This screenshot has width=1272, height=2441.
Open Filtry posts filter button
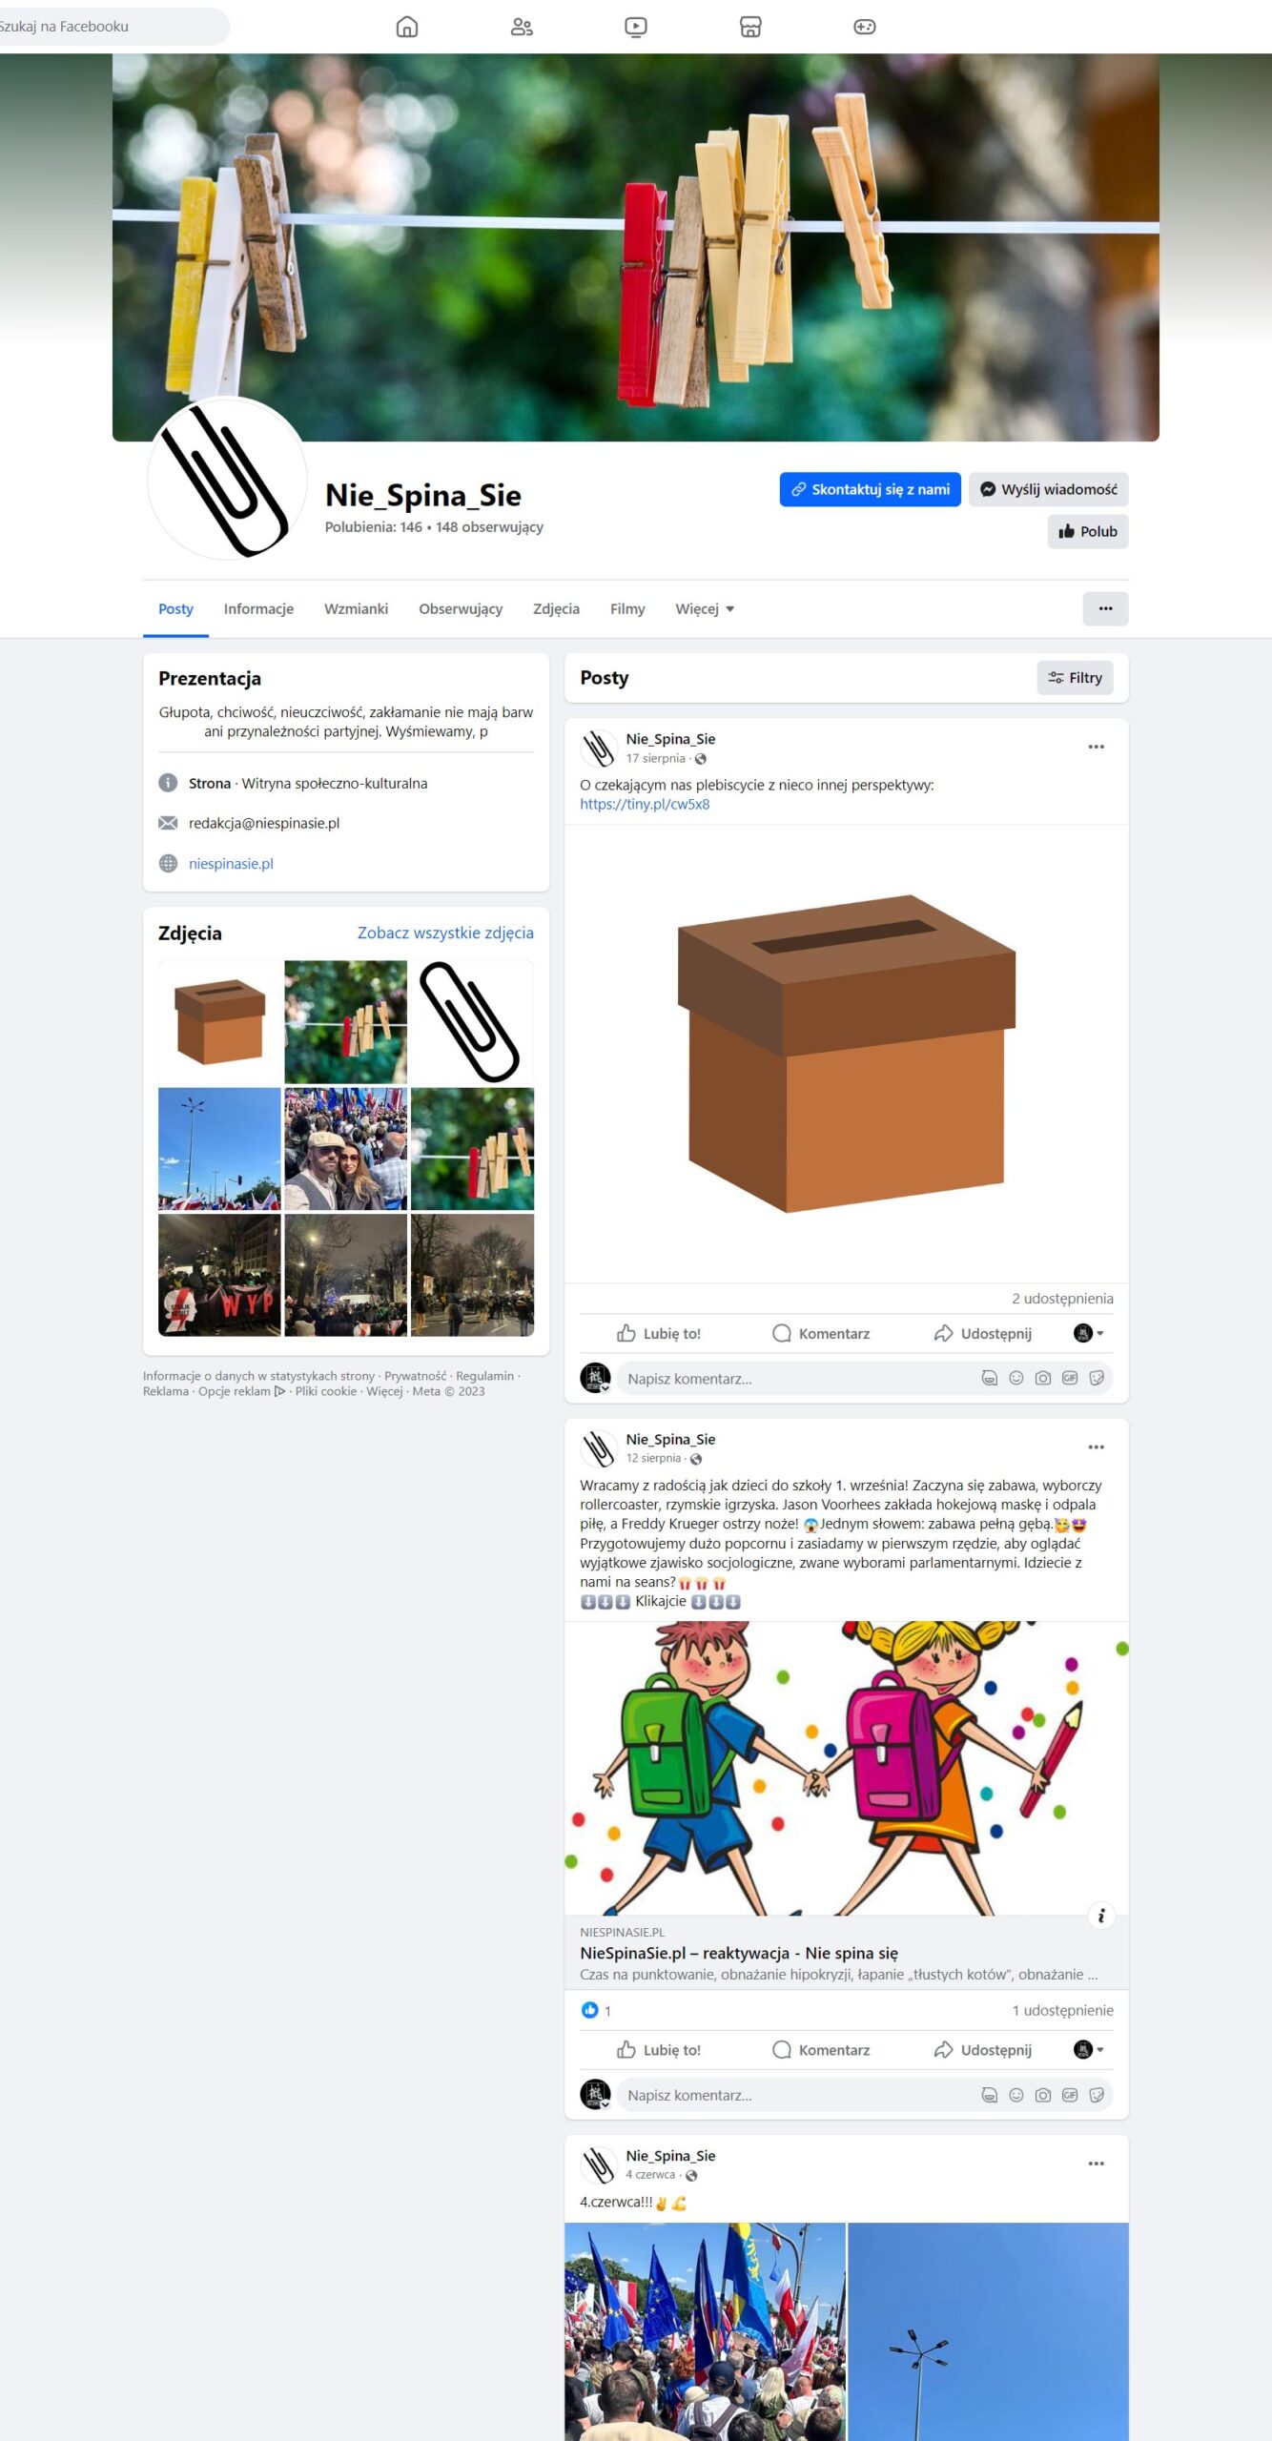coord(1075,678)
